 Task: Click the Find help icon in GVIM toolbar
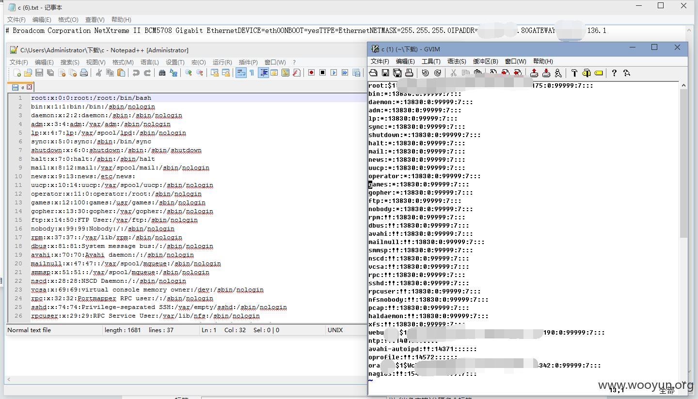tap(627, 73)
